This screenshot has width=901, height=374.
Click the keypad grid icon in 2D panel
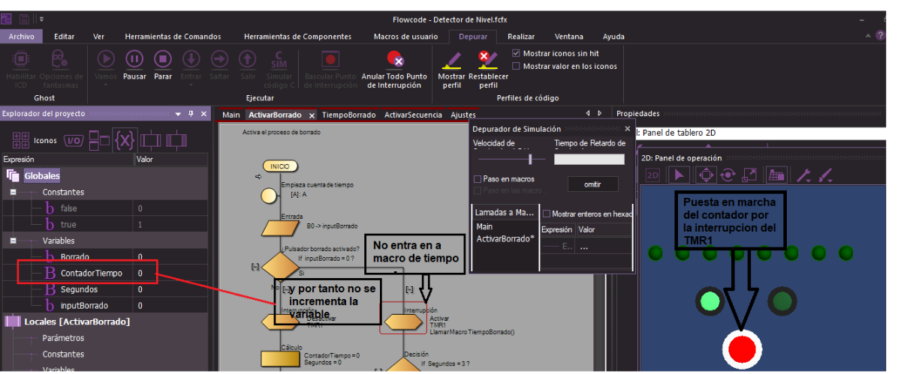pos(776,175)
